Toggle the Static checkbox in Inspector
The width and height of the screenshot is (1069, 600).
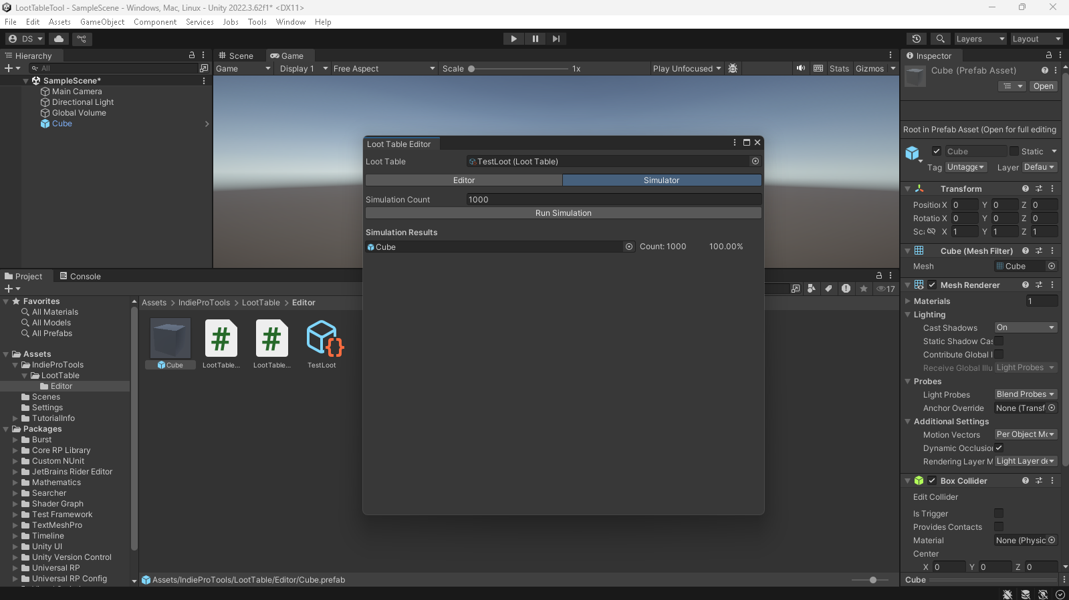1014,151
